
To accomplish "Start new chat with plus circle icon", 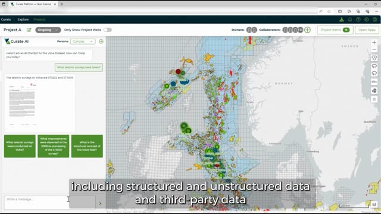I will click(x=101, y=42).
